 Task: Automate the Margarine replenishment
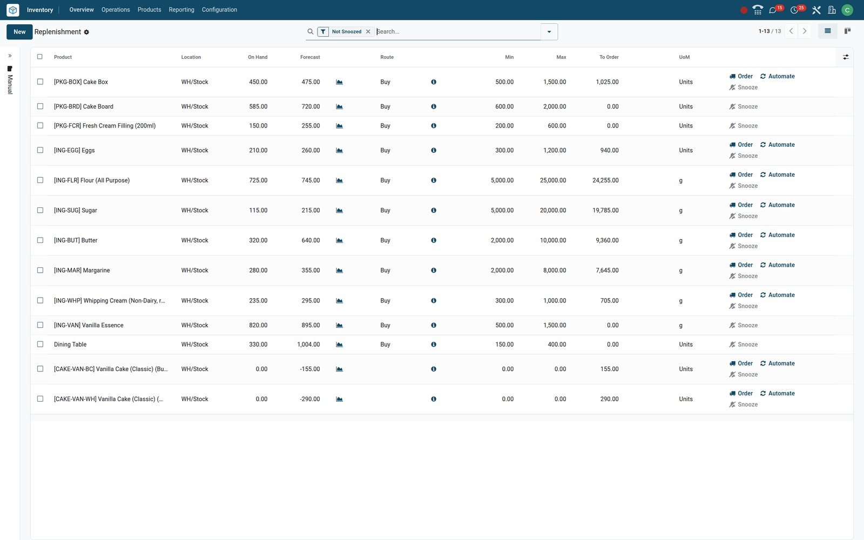[x=777, y=265]
